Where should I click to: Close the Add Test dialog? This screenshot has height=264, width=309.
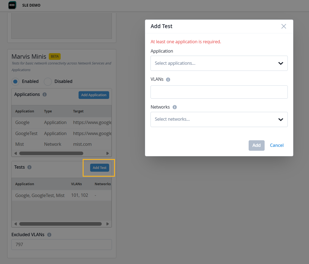pyautogui.click(x=284, y=26)
